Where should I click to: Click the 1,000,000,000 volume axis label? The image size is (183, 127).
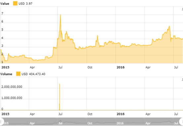pos(12,98)
